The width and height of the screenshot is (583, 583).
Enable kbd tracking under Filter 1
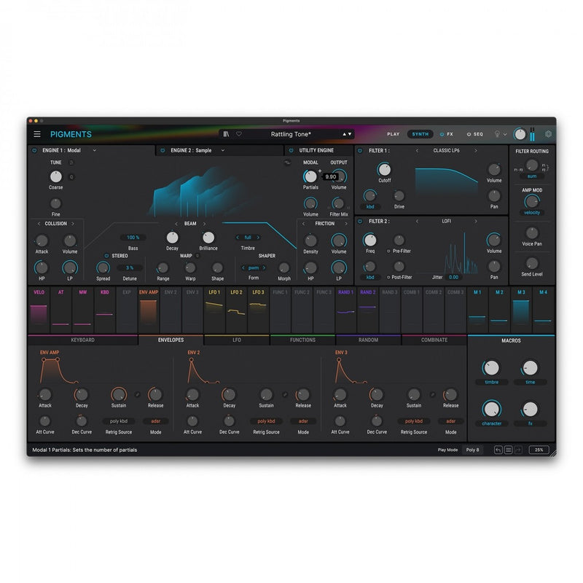pyautogui.click(x=370, y=206)
